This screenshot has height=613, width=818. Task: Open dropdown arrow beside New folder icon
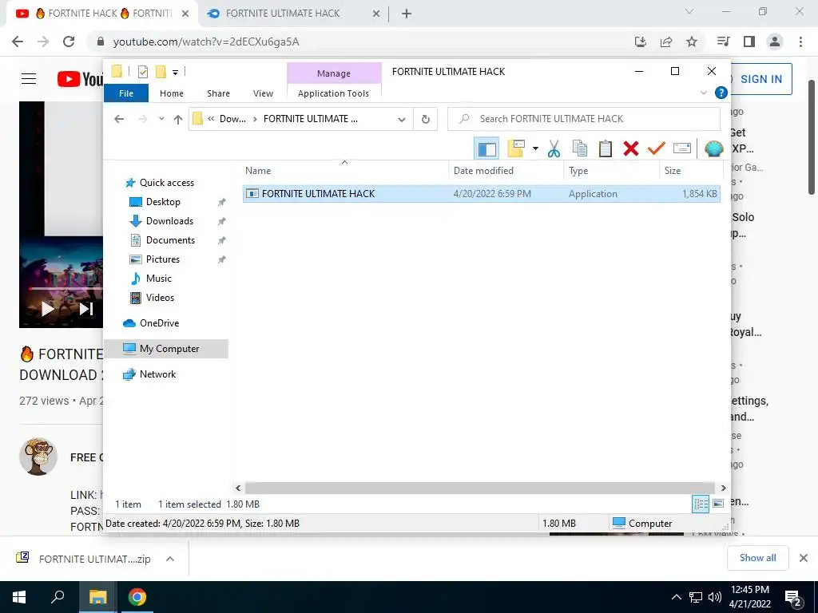(535, 148)
